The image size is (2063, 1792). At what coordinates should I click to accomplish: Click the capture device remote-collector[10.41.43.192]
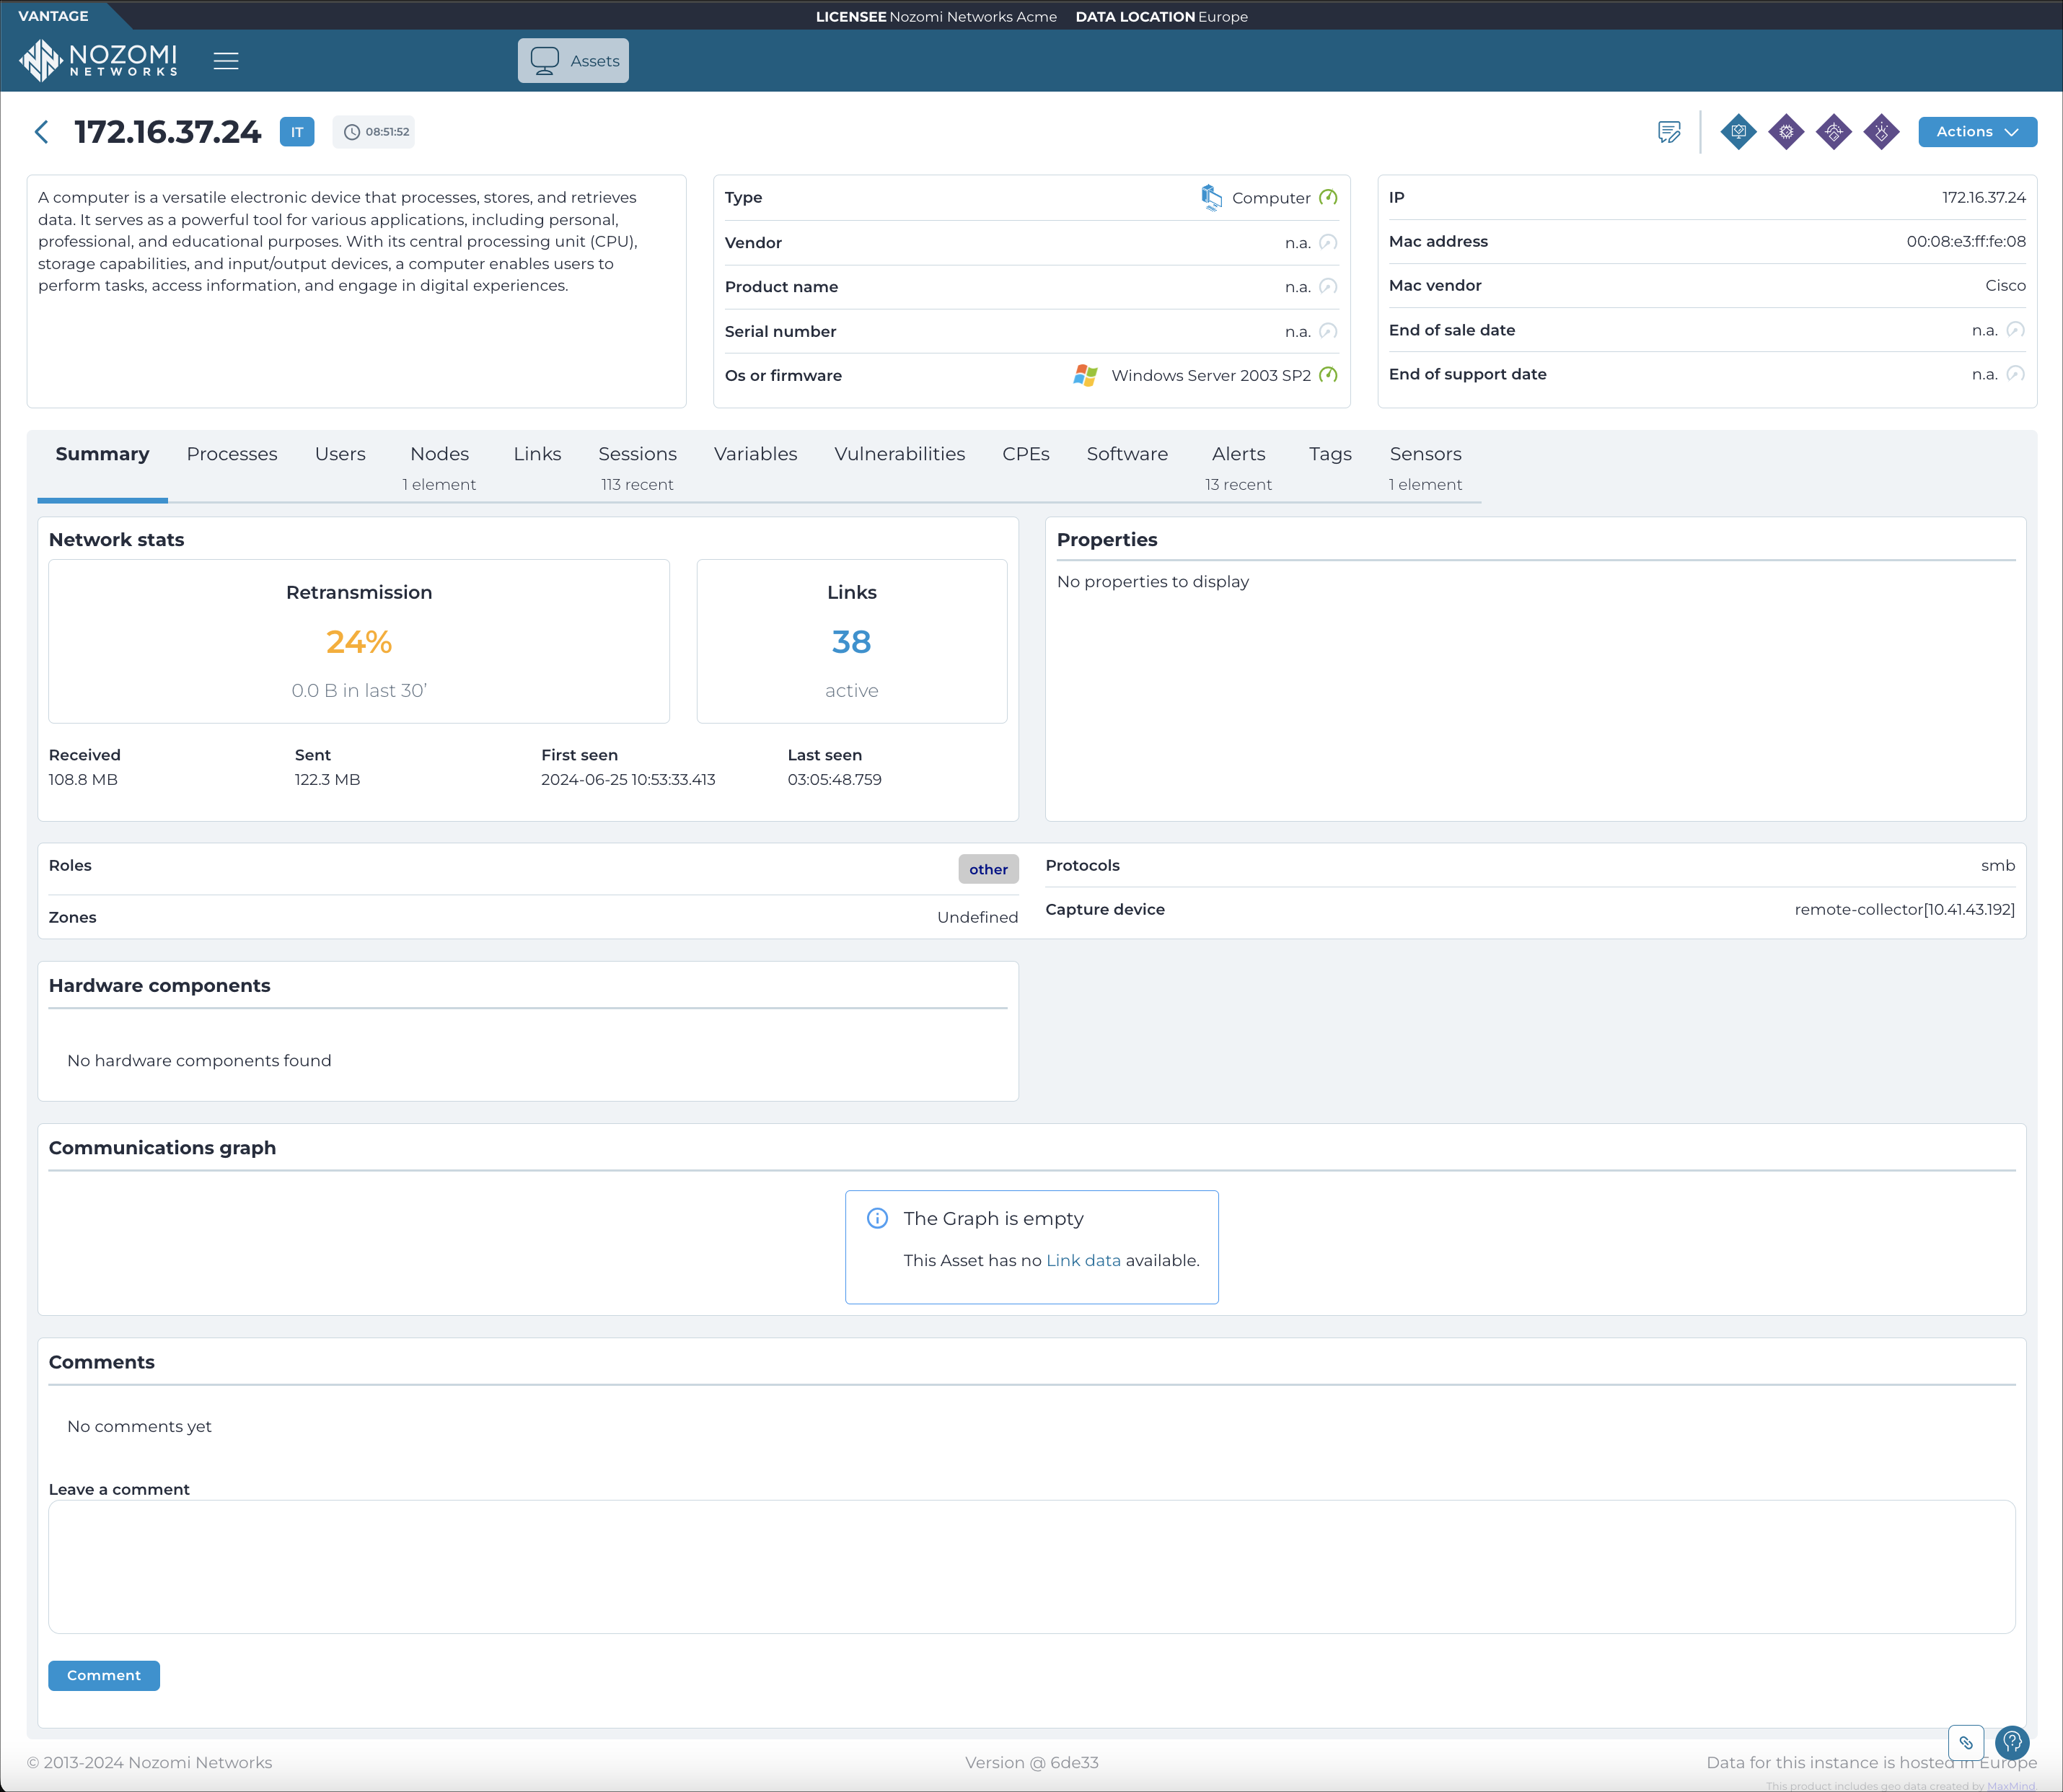click(x=1904, y=909)
